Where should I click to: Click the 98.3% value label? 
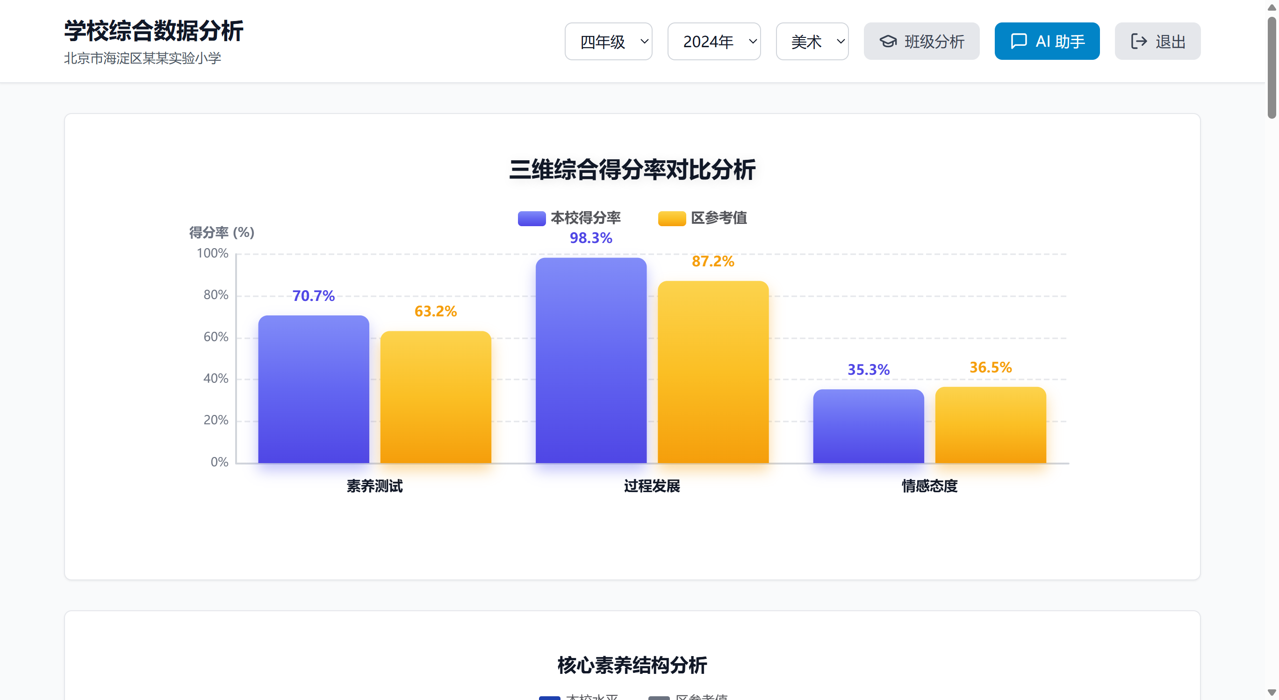[x=591, y=238]
